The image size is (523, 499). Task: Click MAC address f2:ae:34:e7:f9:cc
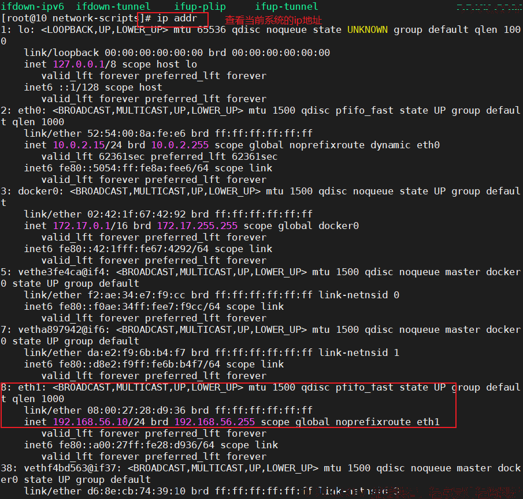[136, 295]
